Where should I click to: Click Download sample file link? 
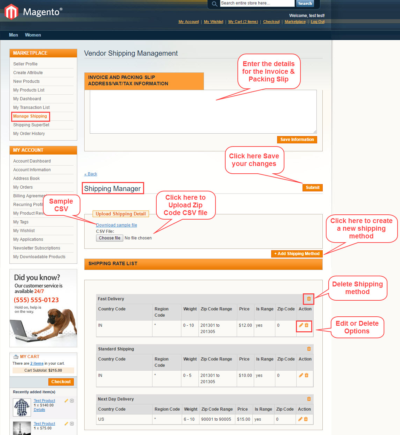pyautogui.click(x=117, y=225)
